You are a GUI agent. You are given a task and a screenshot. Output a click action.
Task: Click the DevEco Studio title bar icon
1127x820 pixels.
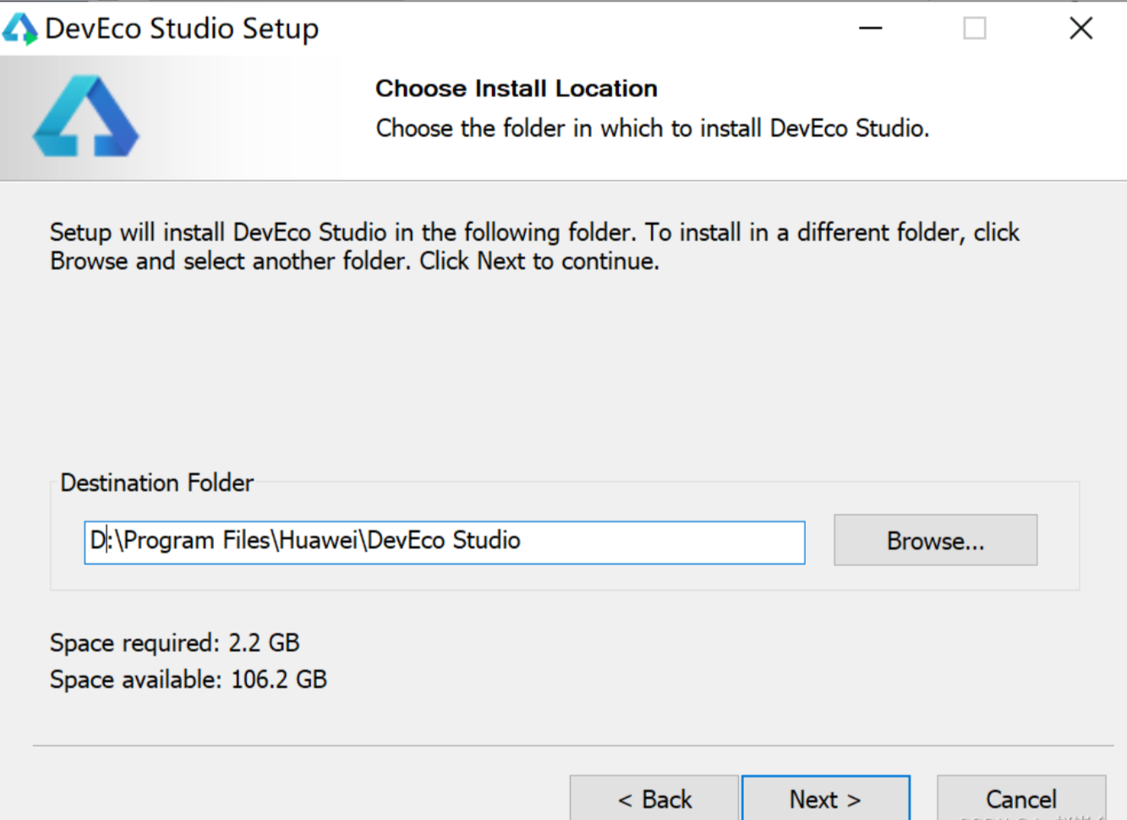pos(19,29)
